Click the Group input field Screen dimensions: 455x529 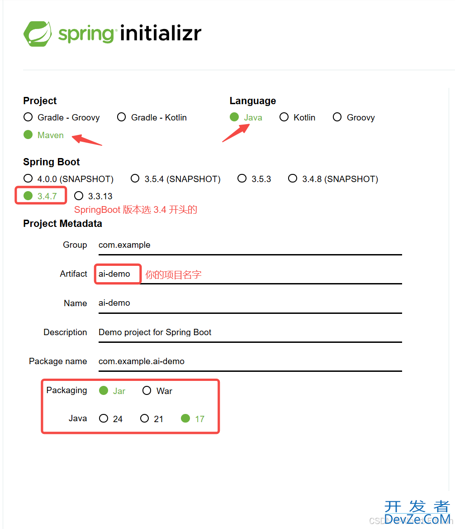250,245
